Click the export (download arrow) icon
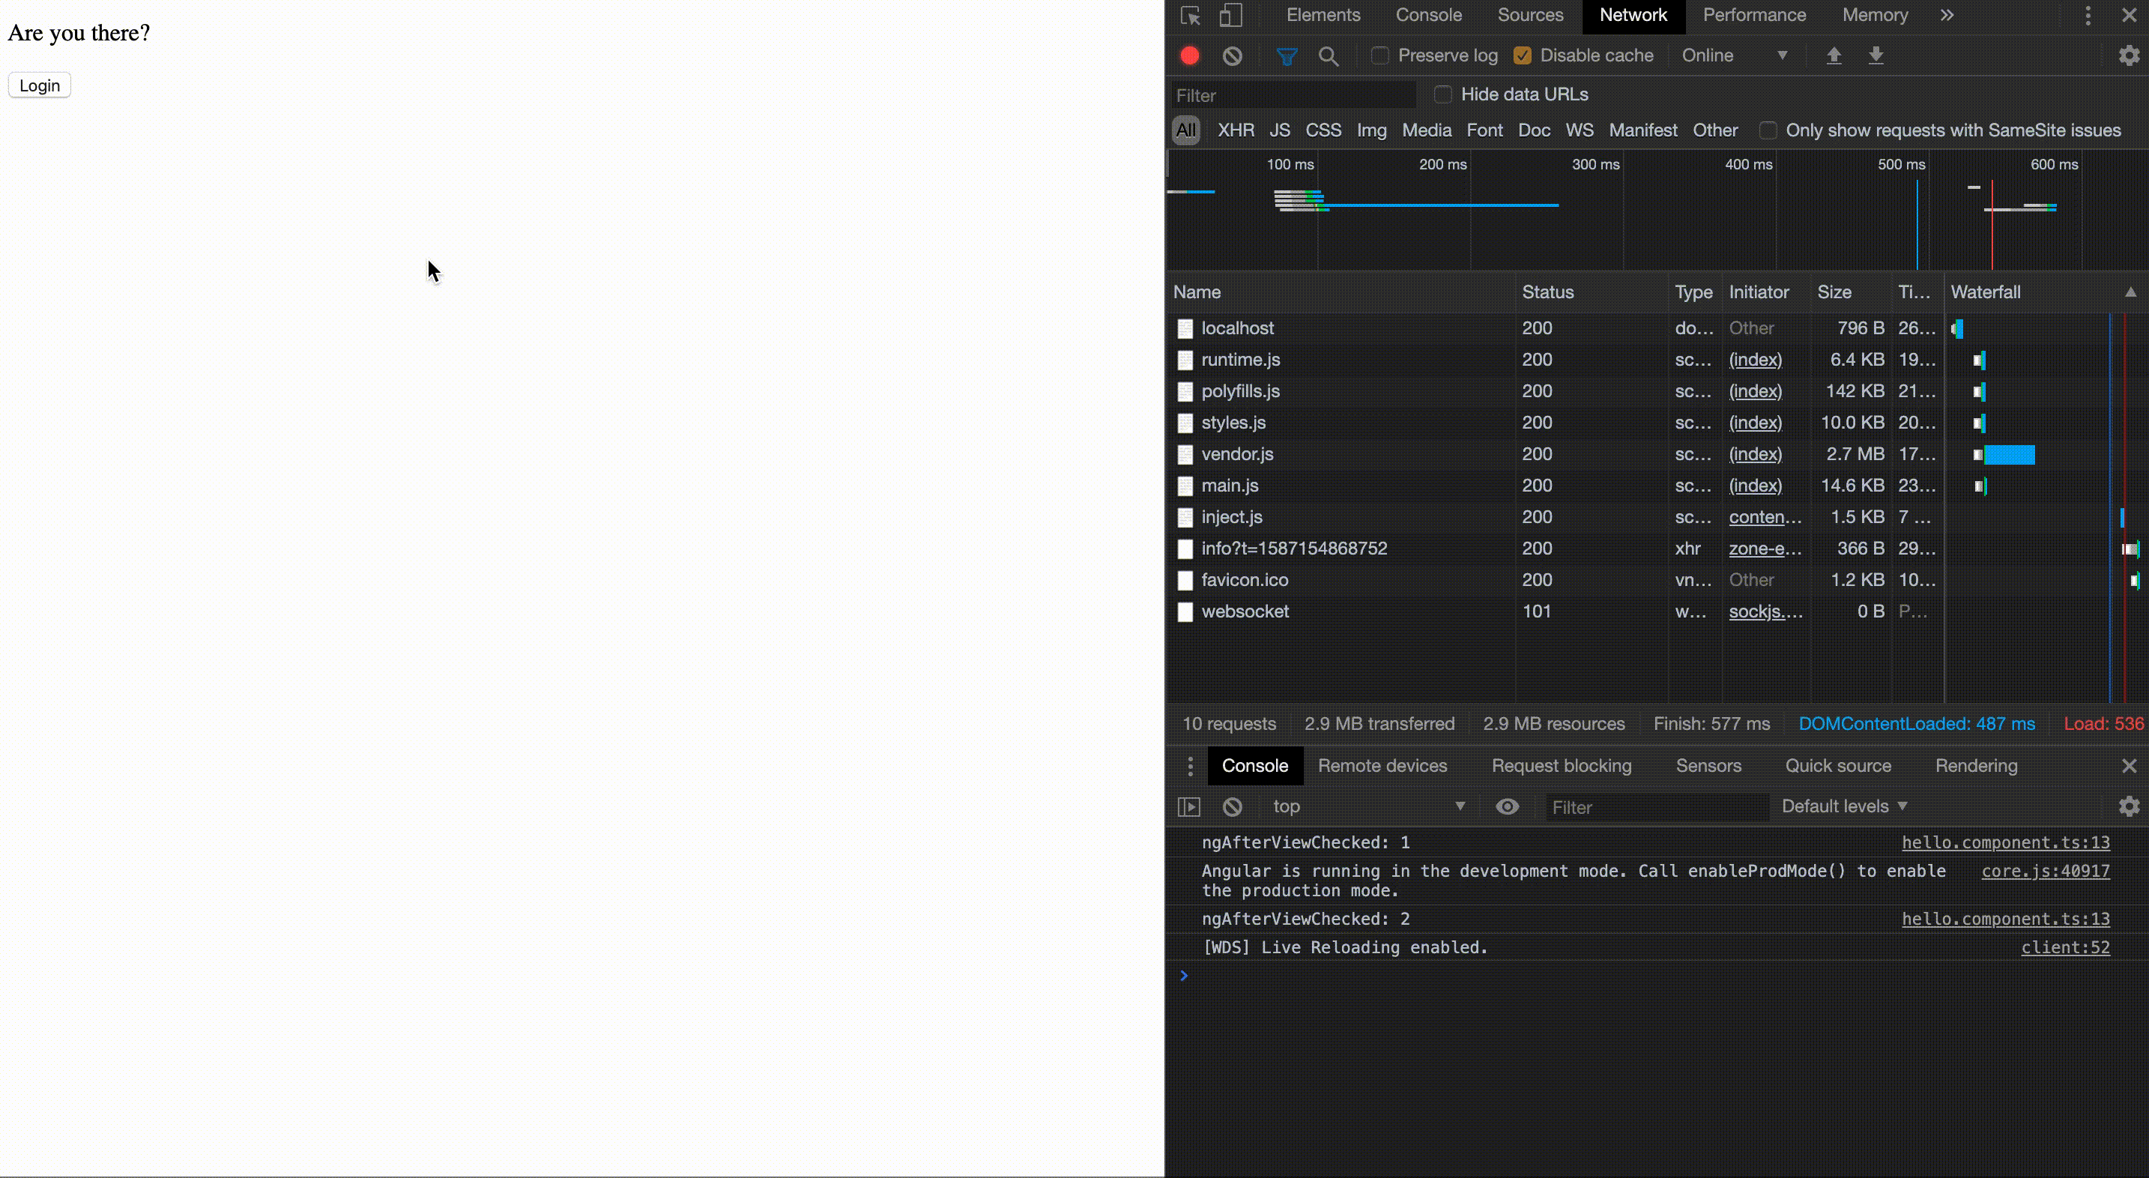Viewport: 2149px width, 1178px height. tap(1876, 55)
